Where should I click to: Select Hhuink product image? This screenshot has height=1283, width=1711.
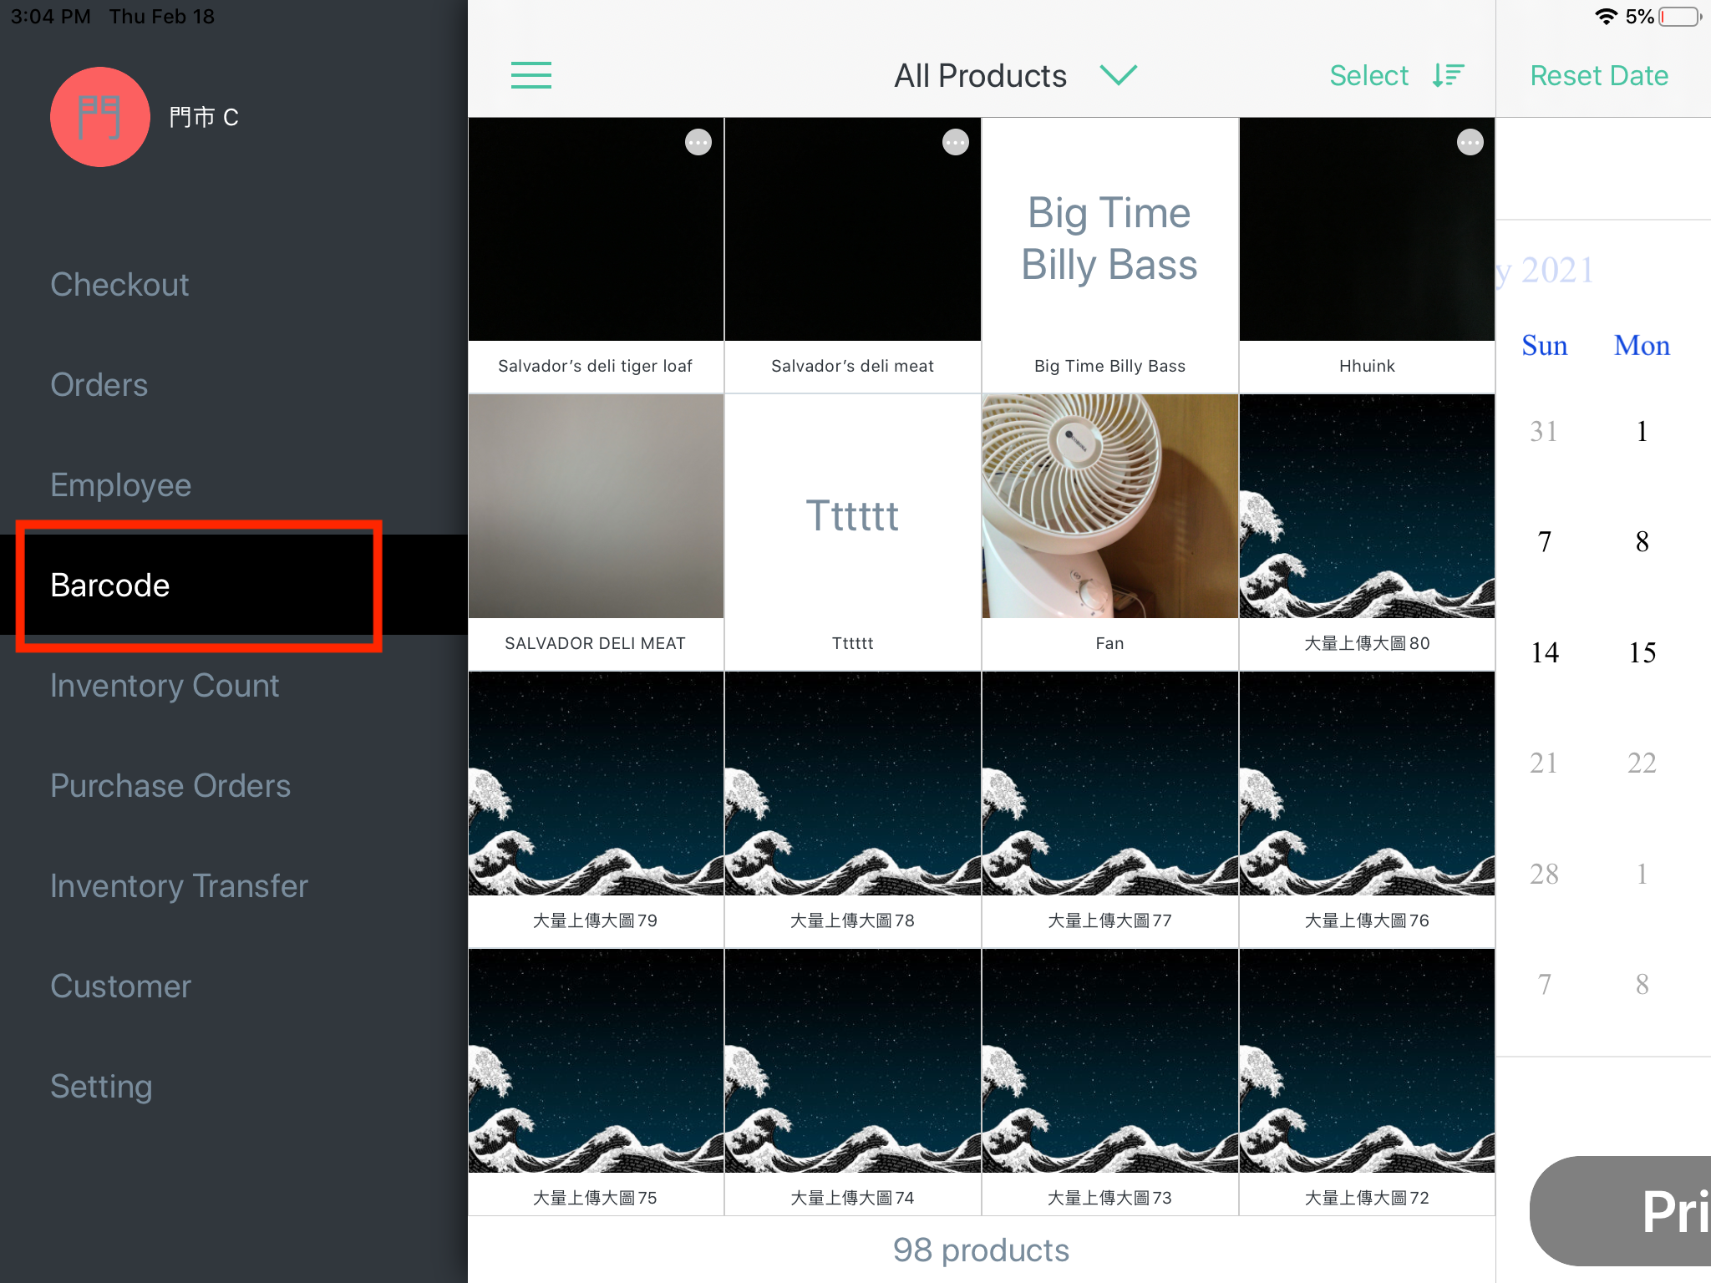click(x=1367, y=229)
